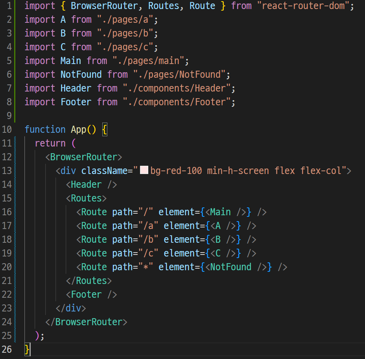Click Footer identifier in import line 8

pos(76,102)
